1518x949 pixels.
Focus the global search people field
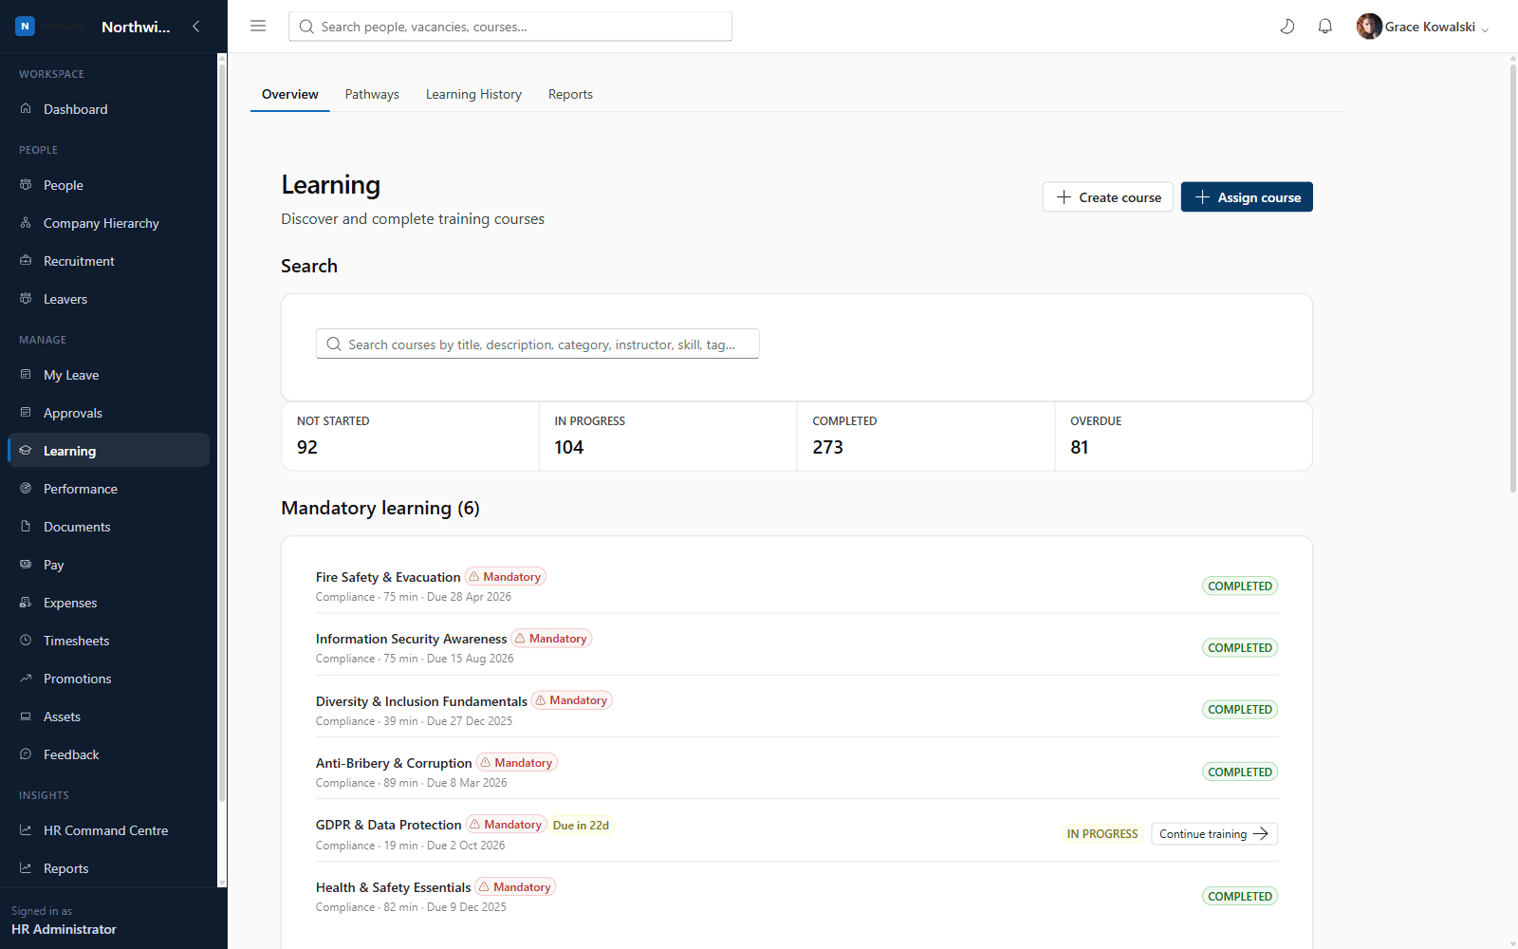510,27
